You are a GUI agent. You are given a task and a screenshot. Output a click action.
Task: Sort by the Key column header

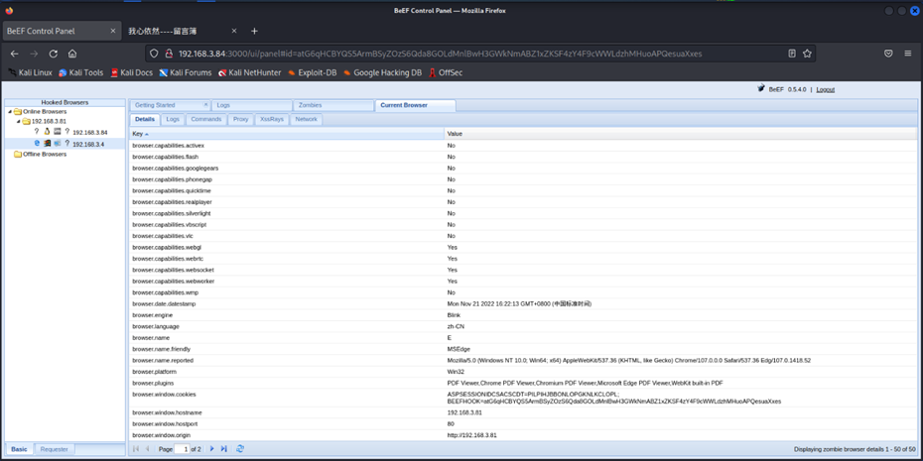[287, 134]
